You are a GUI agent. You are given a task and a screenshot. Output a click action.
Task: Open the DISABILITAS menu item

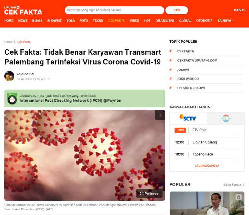pyautogui.click(x=165, y=21)
